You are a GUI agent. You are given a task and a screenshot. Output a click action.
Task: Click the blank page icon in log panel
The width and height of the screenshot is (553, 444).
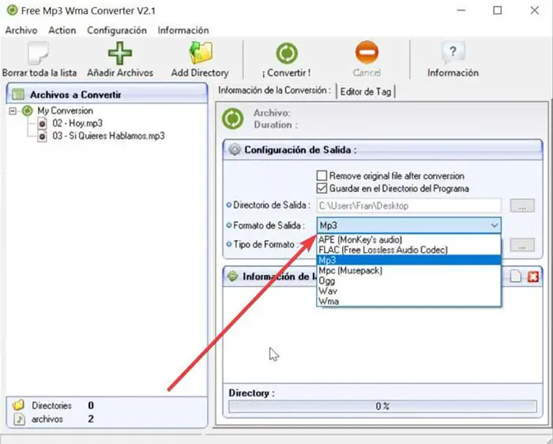pyautogui.click(x=516, y=277)
